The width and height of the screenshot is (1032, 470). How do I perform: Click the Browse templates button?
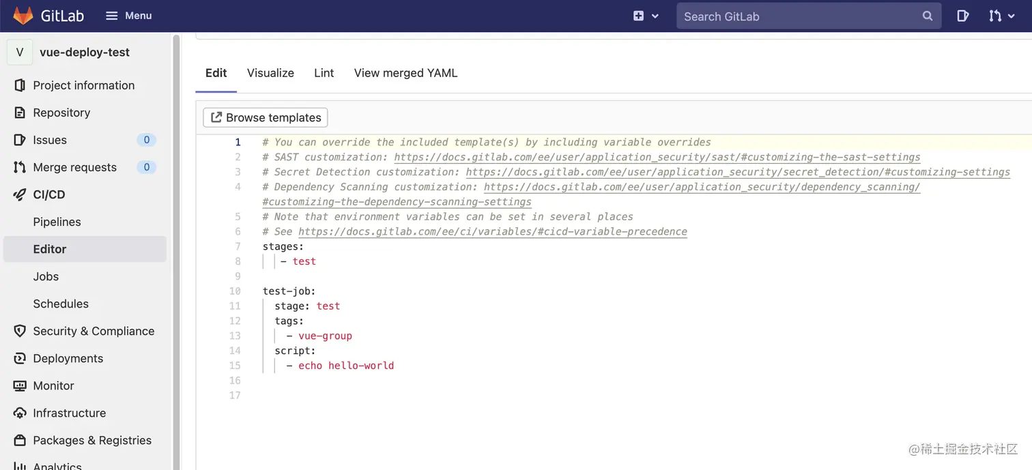tap(266, 117)
